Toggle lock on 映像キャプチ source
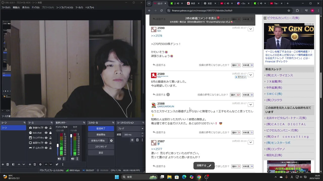This screenshot has width=323, height=181. pyautogui.click(x=50, y=128)
